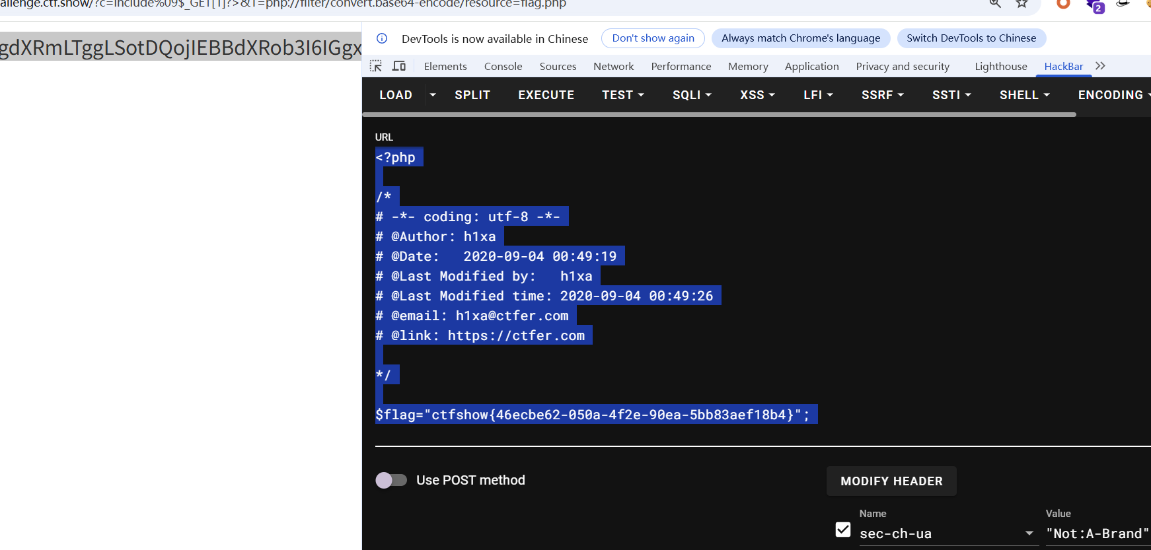1151x550 pixels.
Task: Open the LOAD split-button dropdown arrow
Action: (433, 95)
